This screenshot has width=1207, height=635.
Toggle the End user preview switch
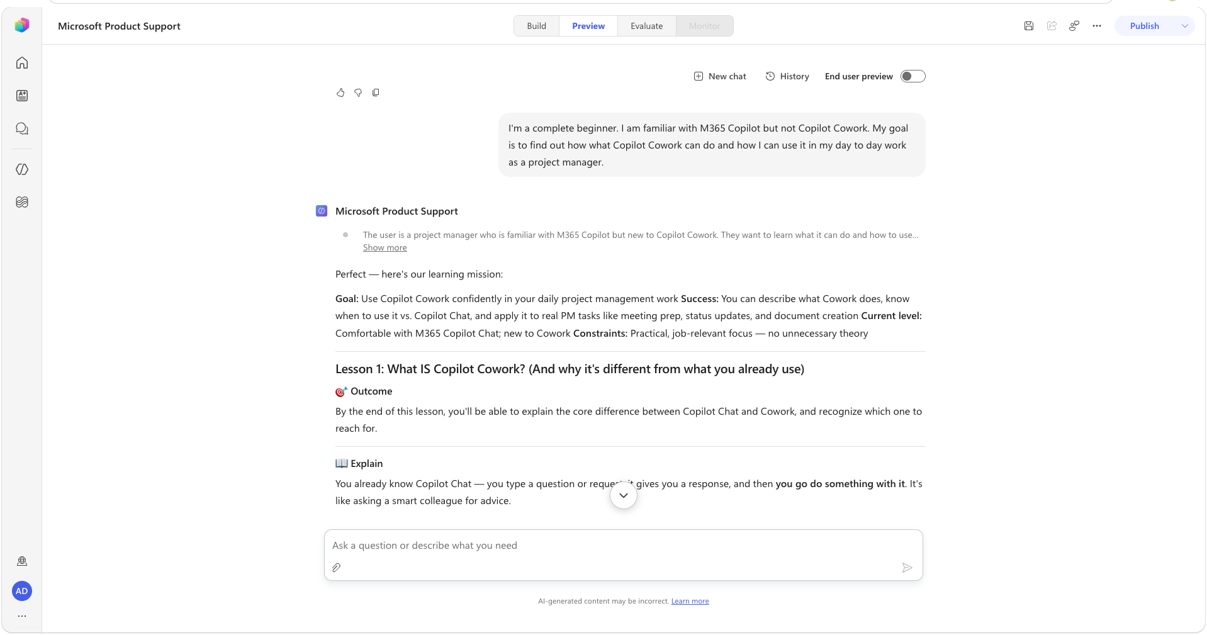pos(913,76)
